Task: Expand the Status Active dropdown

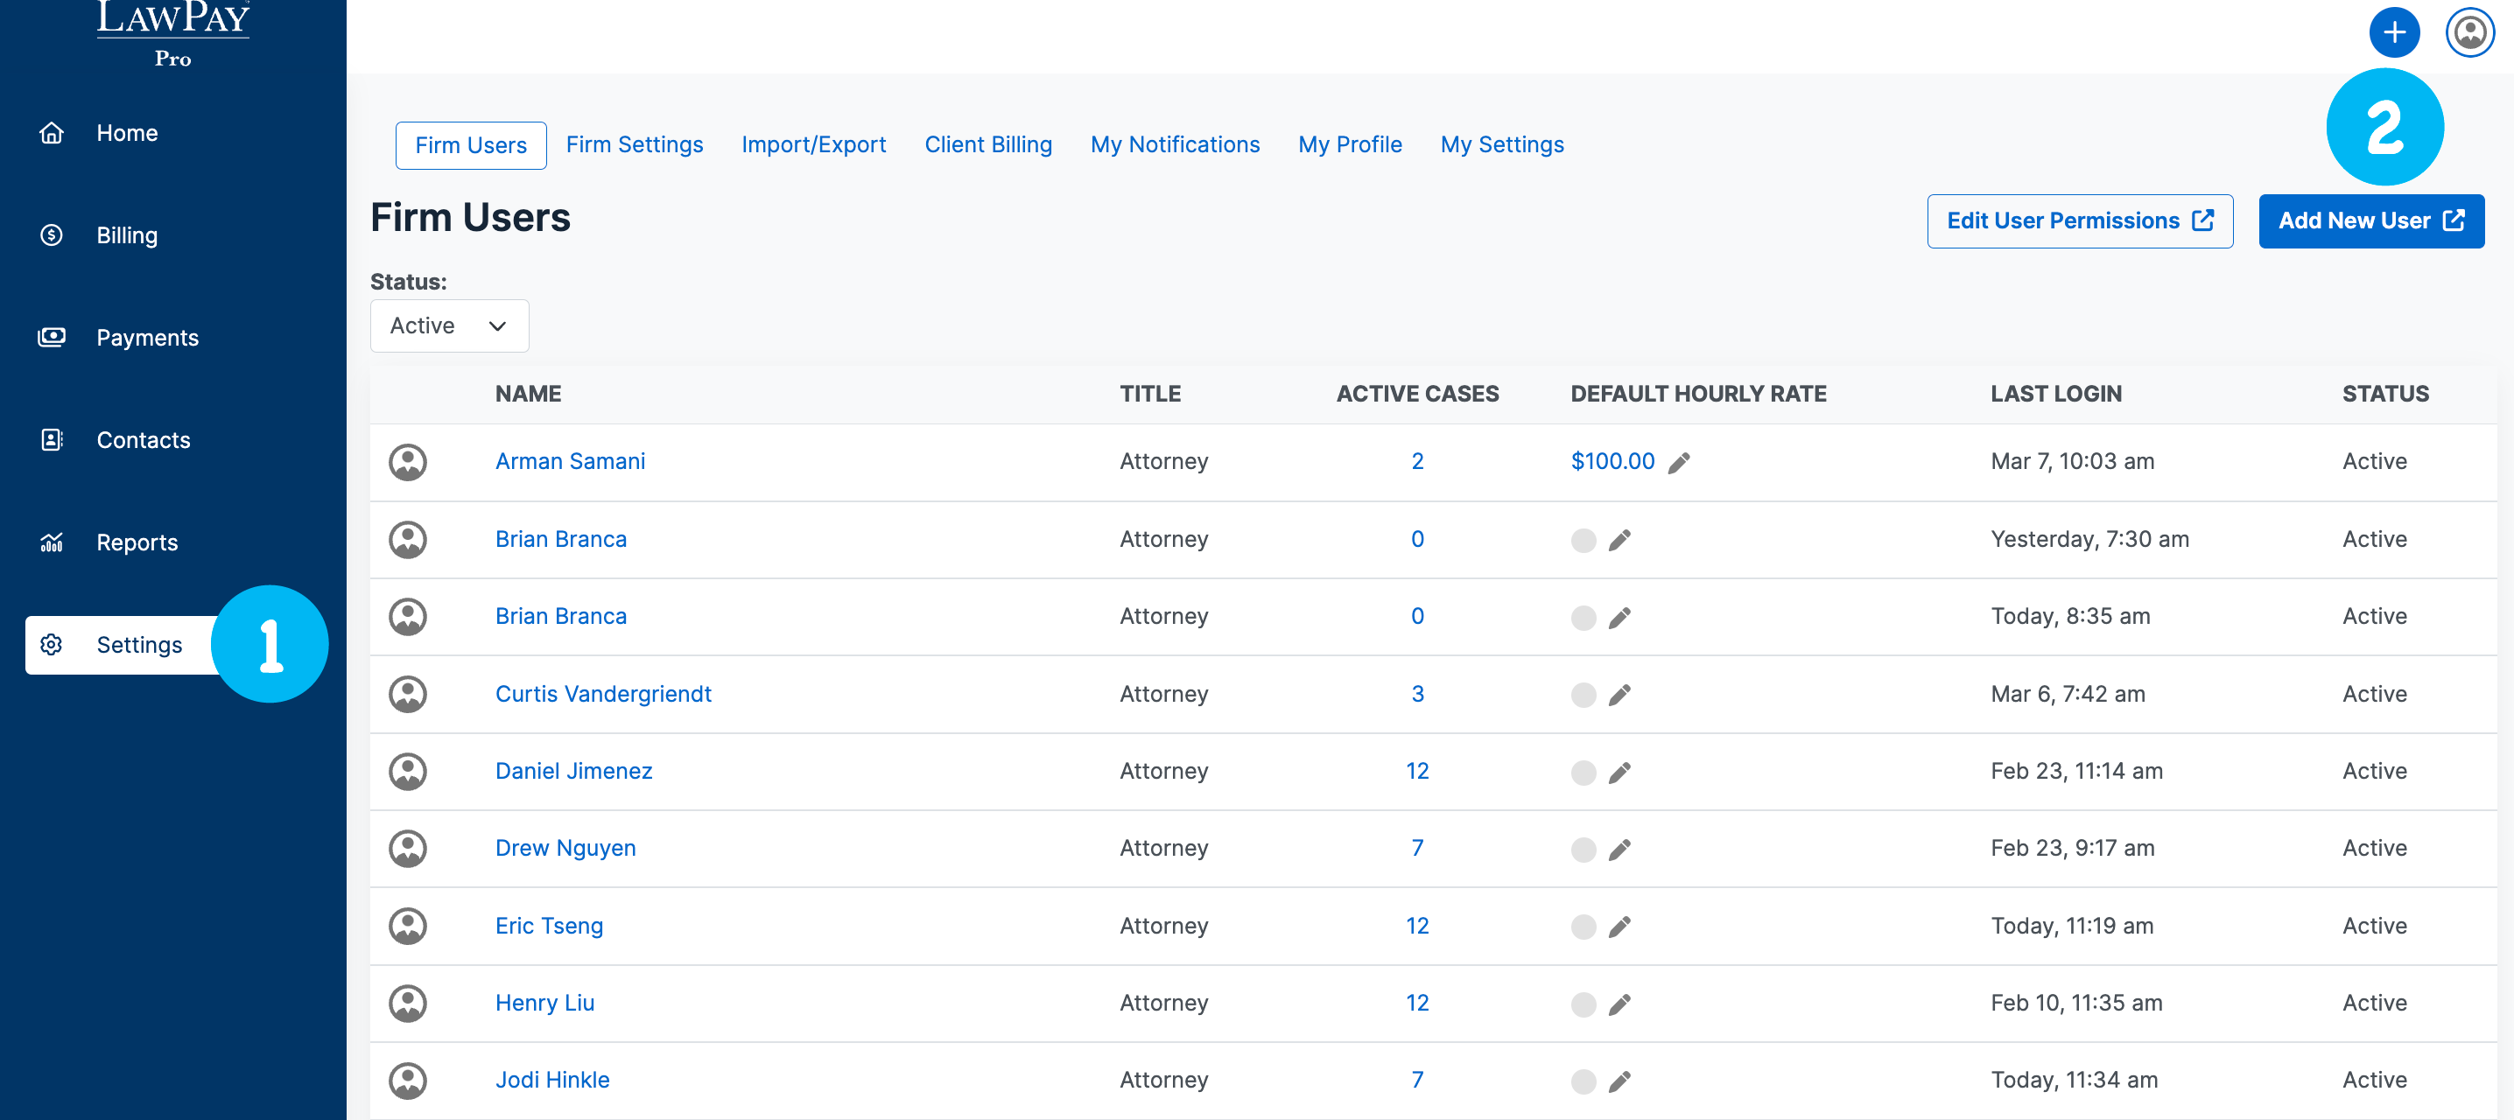Action: point(449,325)
